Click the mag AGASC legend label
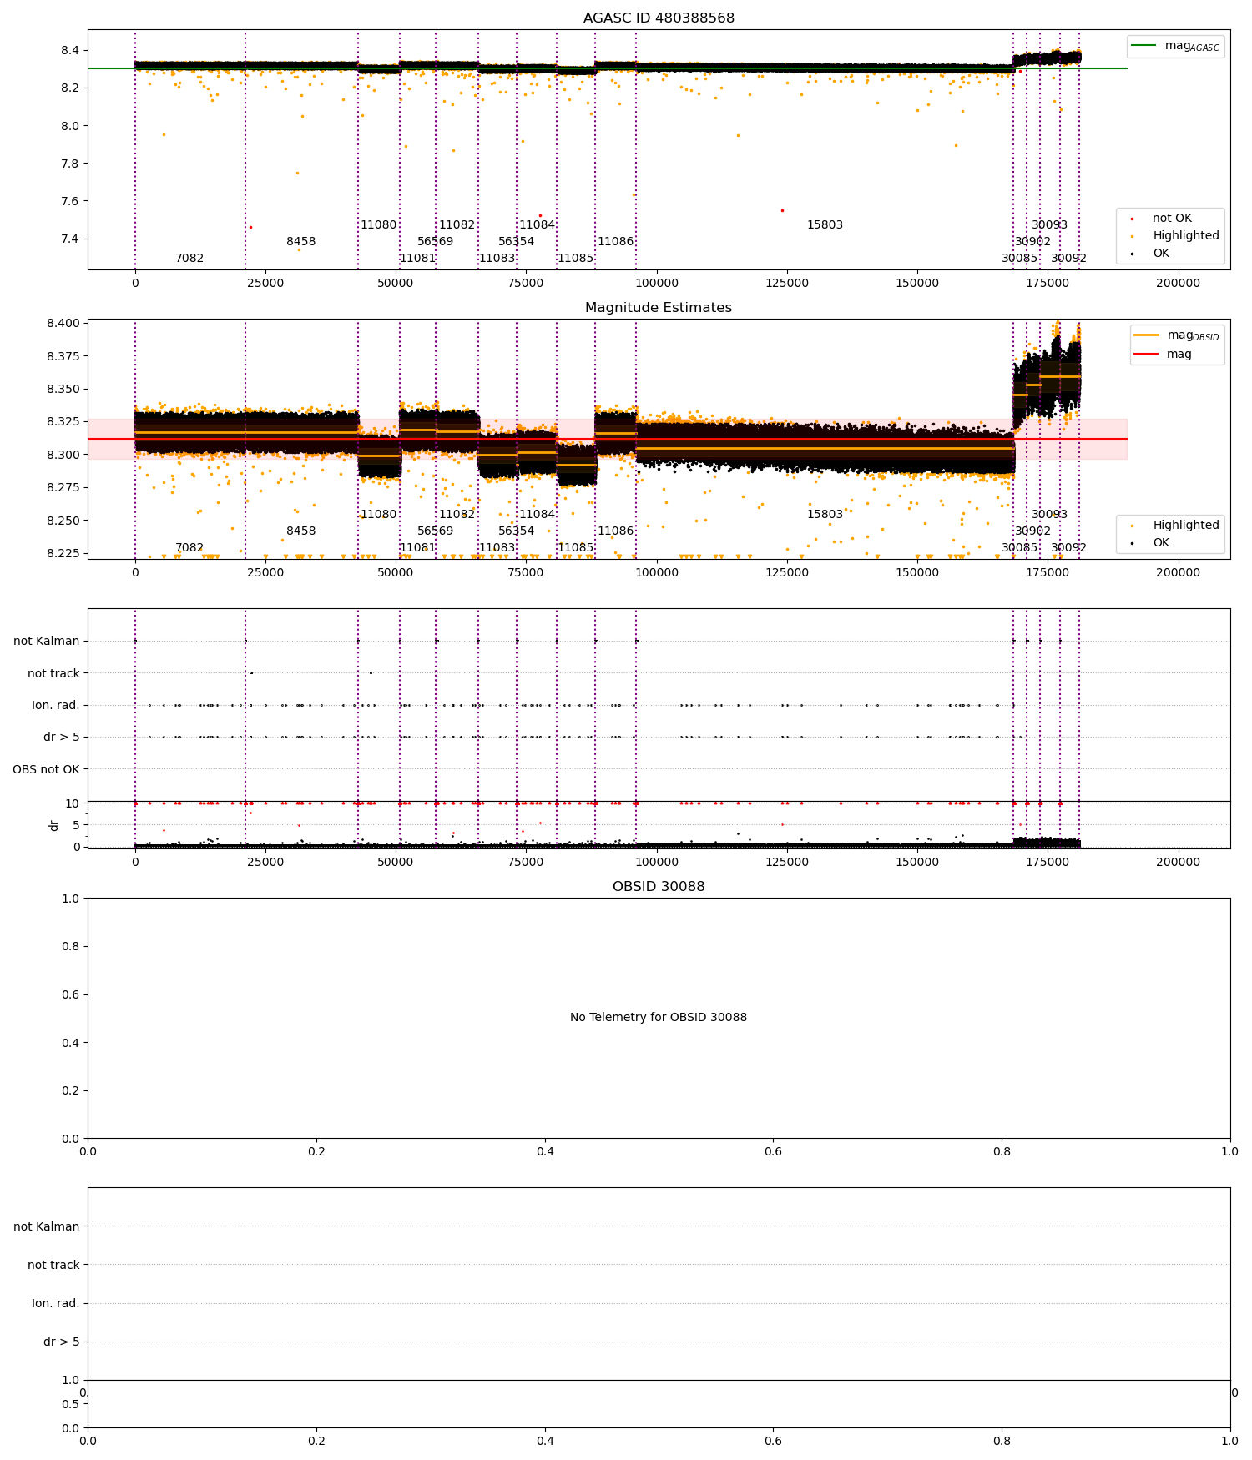The height and width of the screenshot is (1460, 1252). pyautogui.click(x=1193, y=46)
